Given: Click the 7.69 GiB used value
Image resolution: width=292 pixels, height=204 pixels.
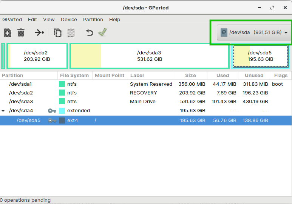Looking at the screenshot, I should coord(226,93).
